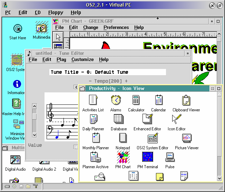Open the Notepad icon
This screenshot has height=192, width=225.
click(x=123, y=138)
